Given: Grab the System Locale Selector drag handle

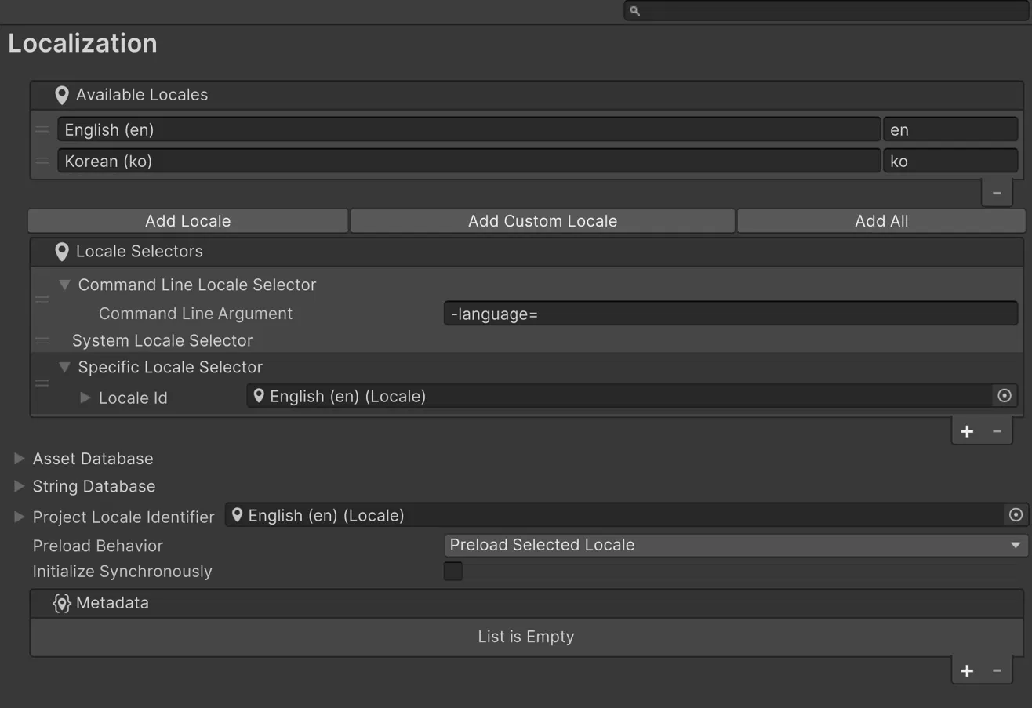Looking at the screenshot, I should 42,340.
